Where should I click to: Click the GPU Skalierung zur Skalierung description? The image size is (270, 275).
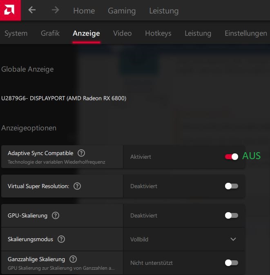click(61, 268)
